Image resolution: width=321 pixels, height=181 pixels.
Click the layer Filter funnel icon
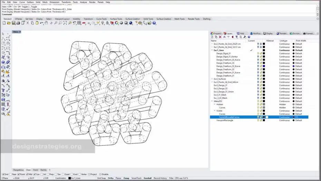click(x=237, y=37)
